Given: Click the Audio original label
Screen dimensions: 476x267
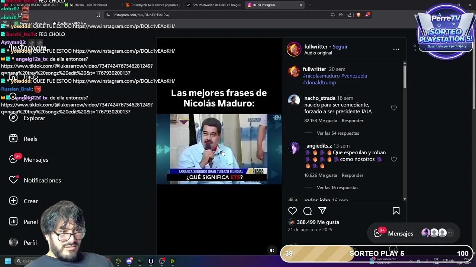Looking at the screenshot, I should tap(318, 53).
